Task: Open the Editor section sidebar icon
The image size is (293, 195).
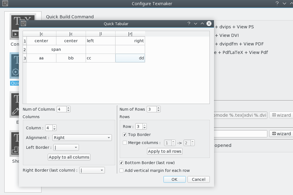Action: [x=14, y=105]
